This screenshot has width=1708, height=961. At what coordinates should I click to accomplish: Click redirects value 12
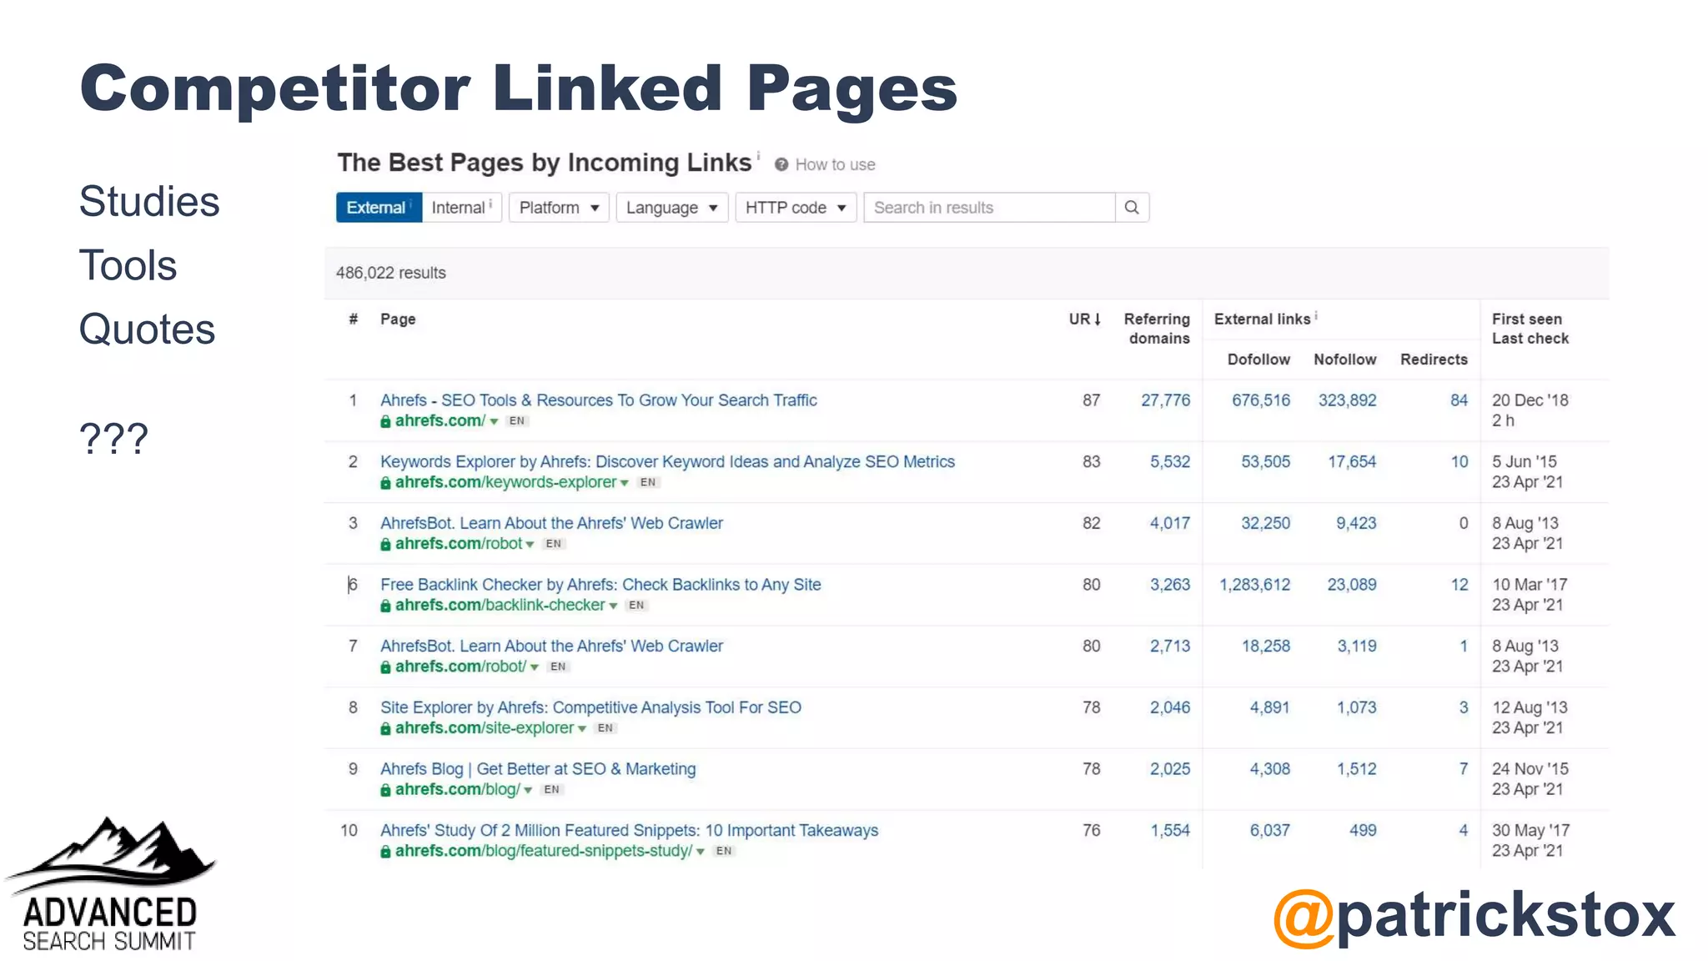[x=1459, y=585]
